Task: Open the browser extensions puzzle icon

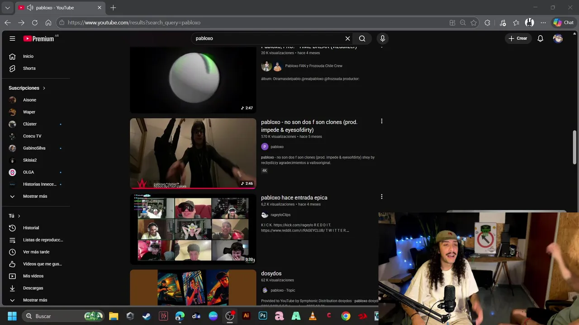Action: [487, 23]
